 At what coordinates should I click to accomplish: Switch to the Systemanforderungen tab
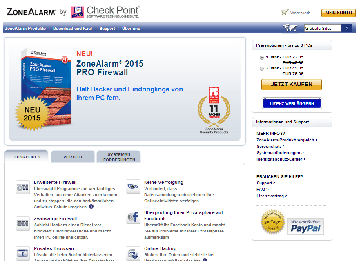pyautogui.click(x=119, y=157)
